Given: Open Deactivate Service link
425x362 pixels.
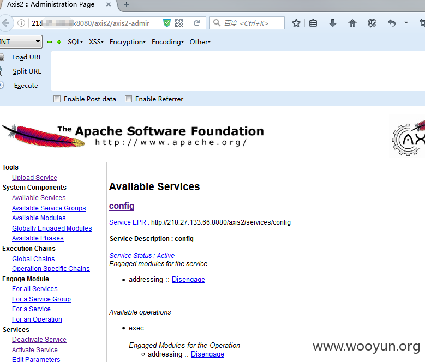Looking at the screenshot, I should coord(39,340).
